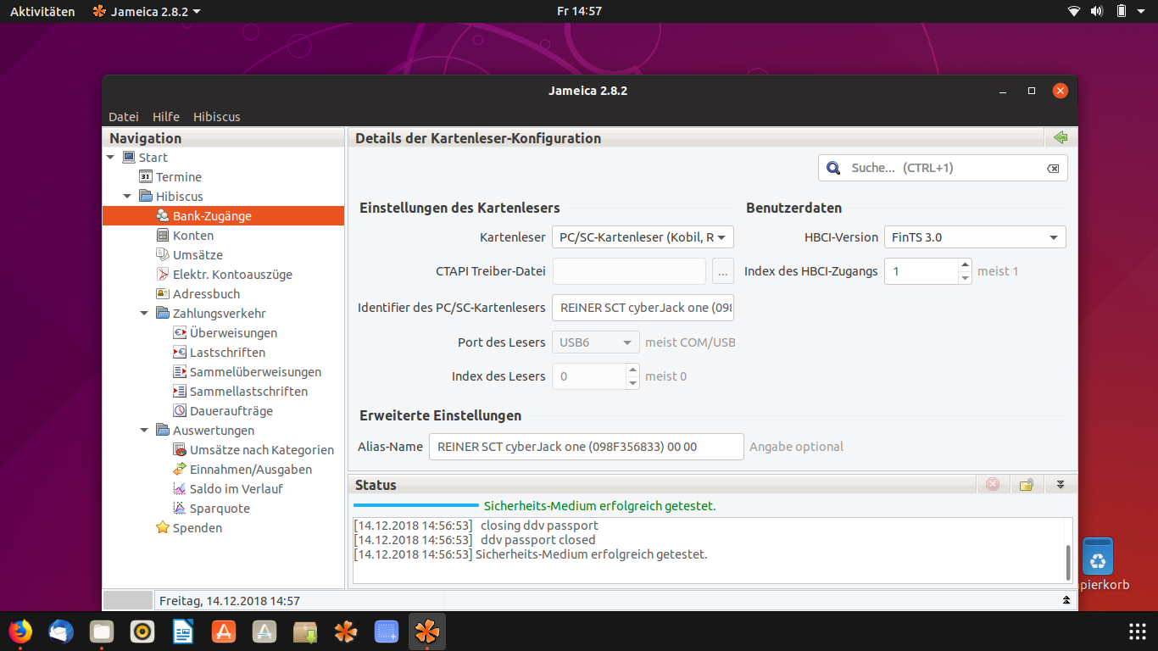Click the green back arrow icon

click(x=1060, y=137)
